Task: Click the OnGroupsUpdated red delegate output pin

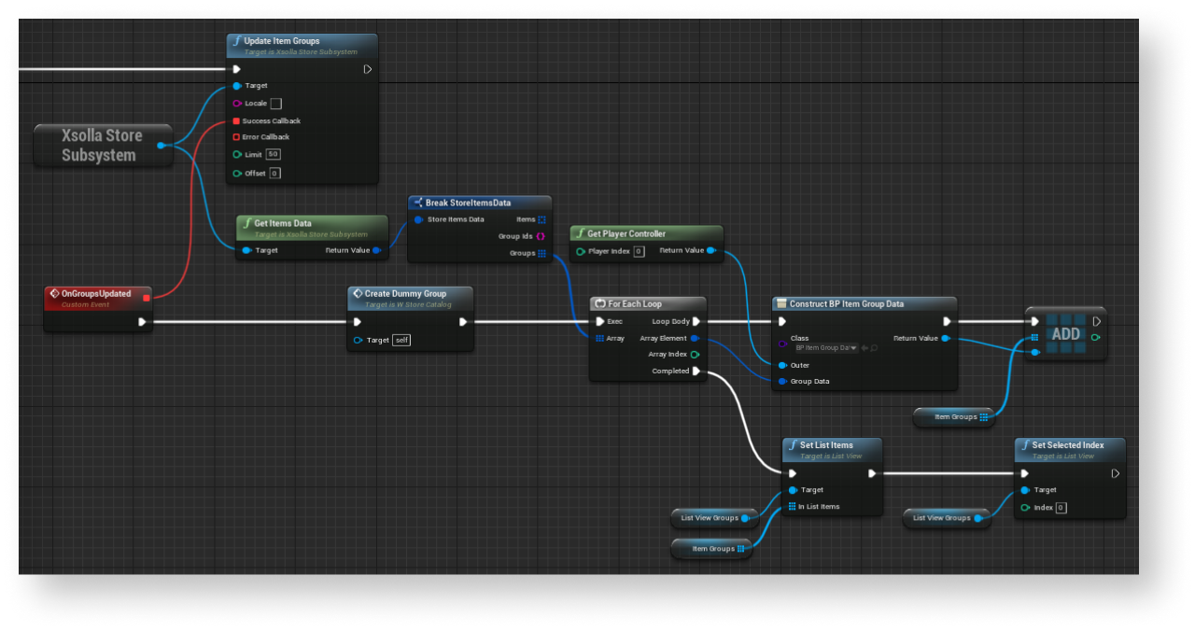Action: click(146, 298)
